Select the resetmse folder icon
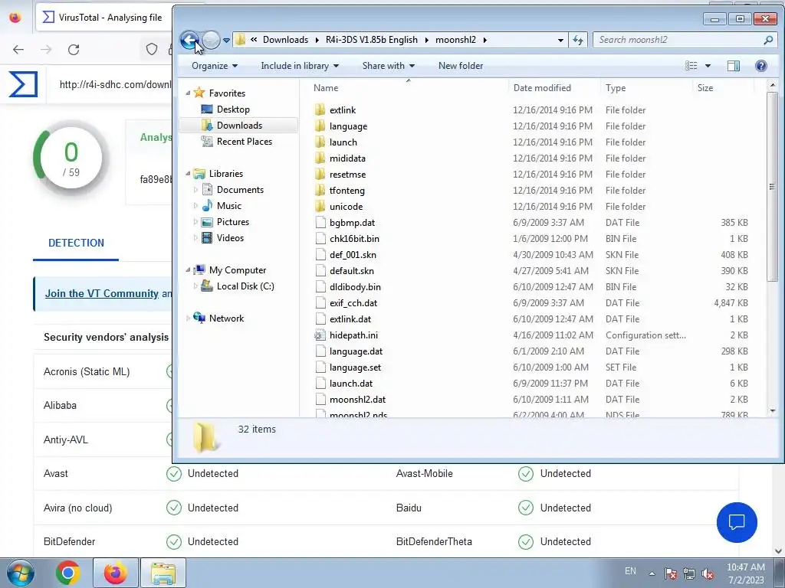The height and width of the screenshot is (588, 785). point(320,174)
